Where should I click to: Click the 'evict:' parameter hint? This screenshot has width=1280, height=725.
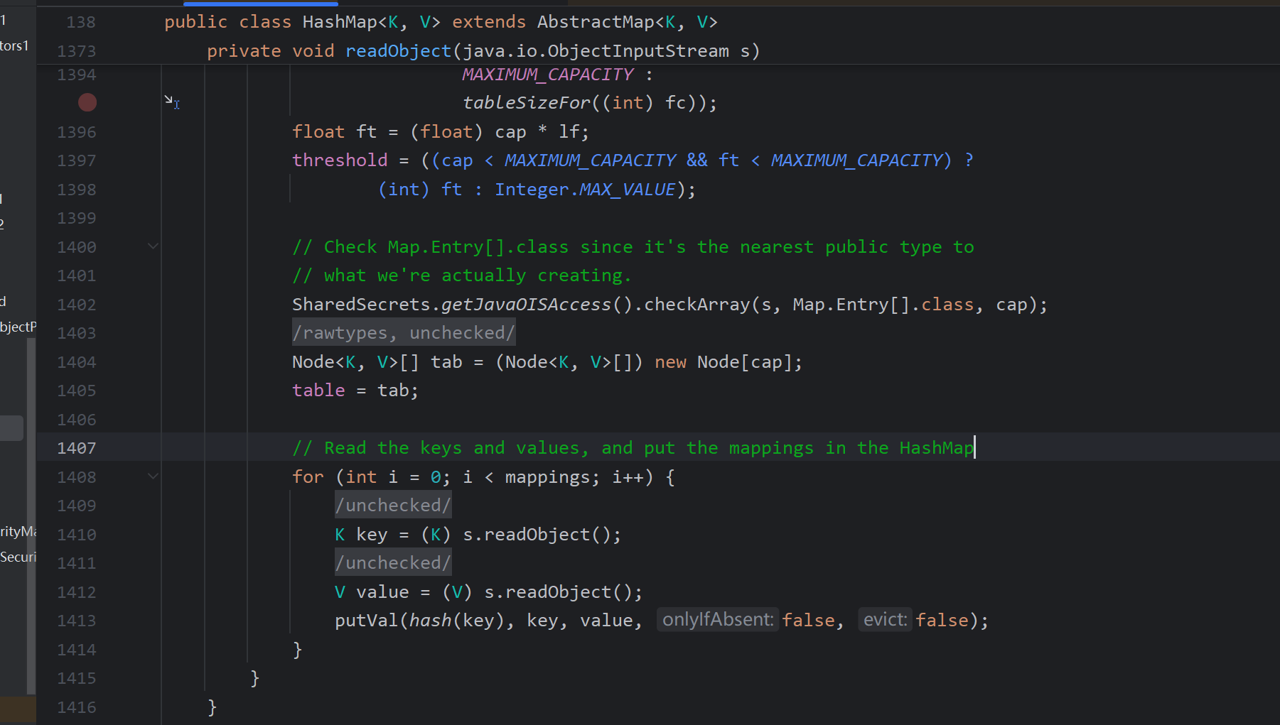point(885,620)
